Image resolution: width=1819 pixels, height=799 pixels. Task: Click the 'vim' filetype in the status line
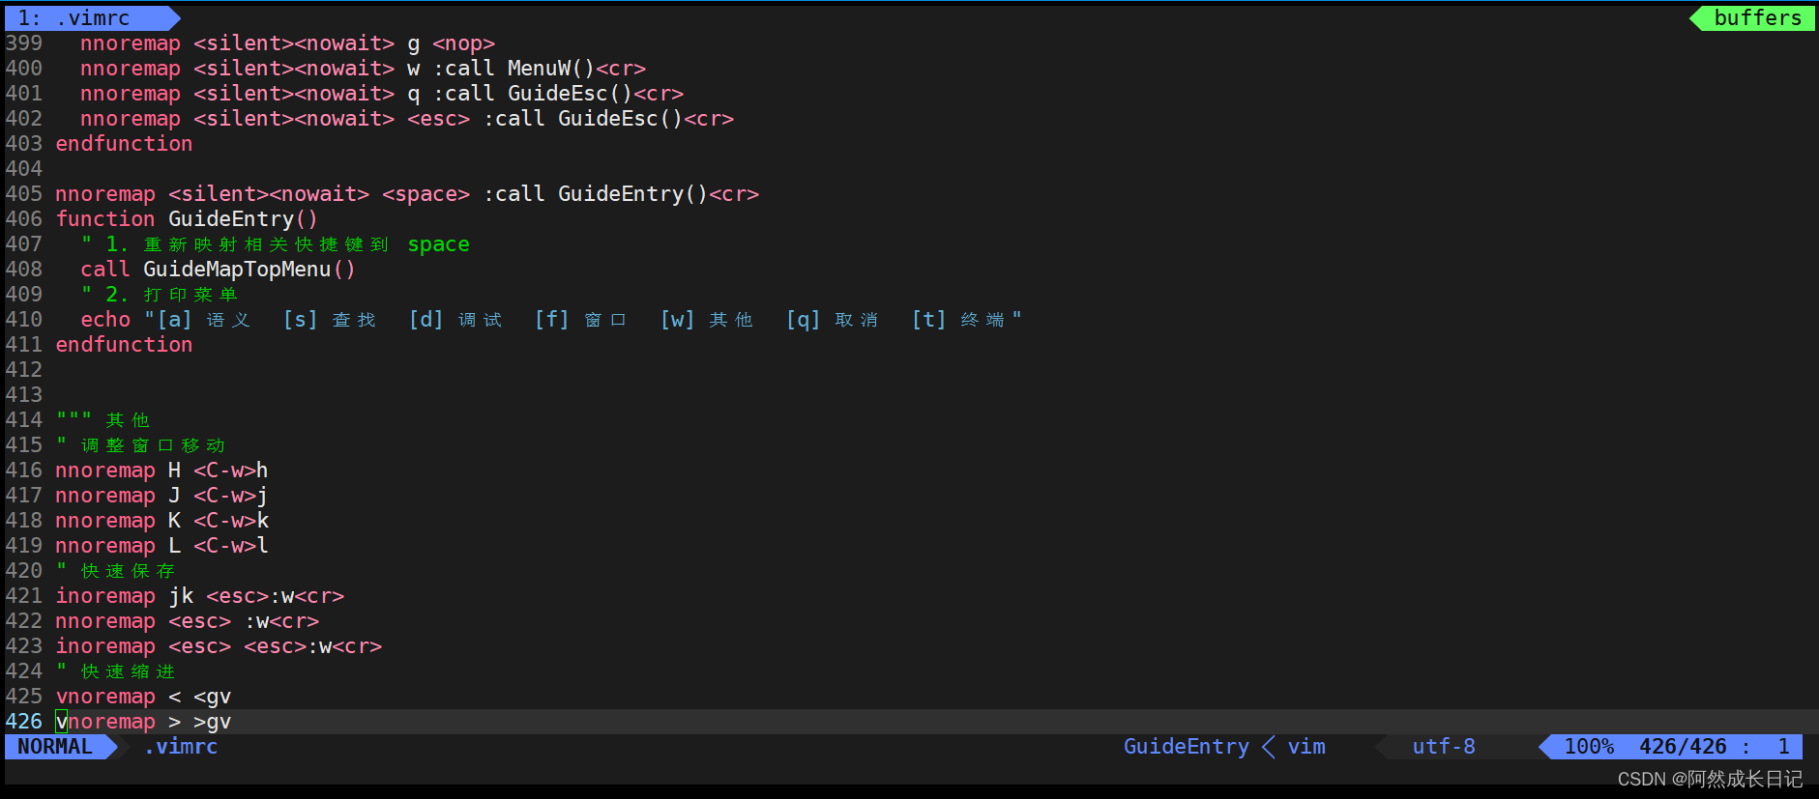[x=1306, y=747]
